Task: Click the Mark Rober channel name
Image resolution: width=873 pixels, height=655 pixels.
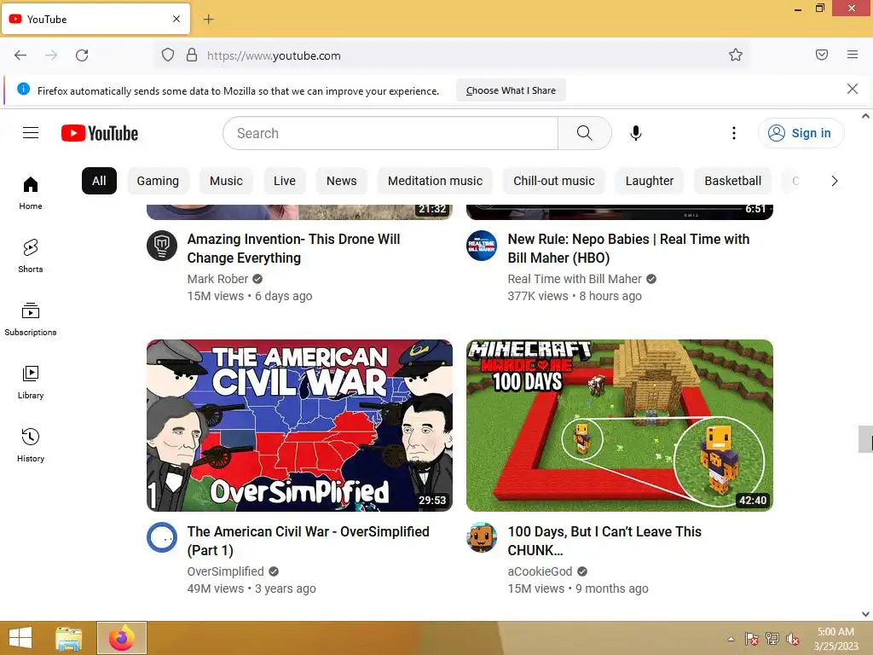Action: [x=217, y=279]
